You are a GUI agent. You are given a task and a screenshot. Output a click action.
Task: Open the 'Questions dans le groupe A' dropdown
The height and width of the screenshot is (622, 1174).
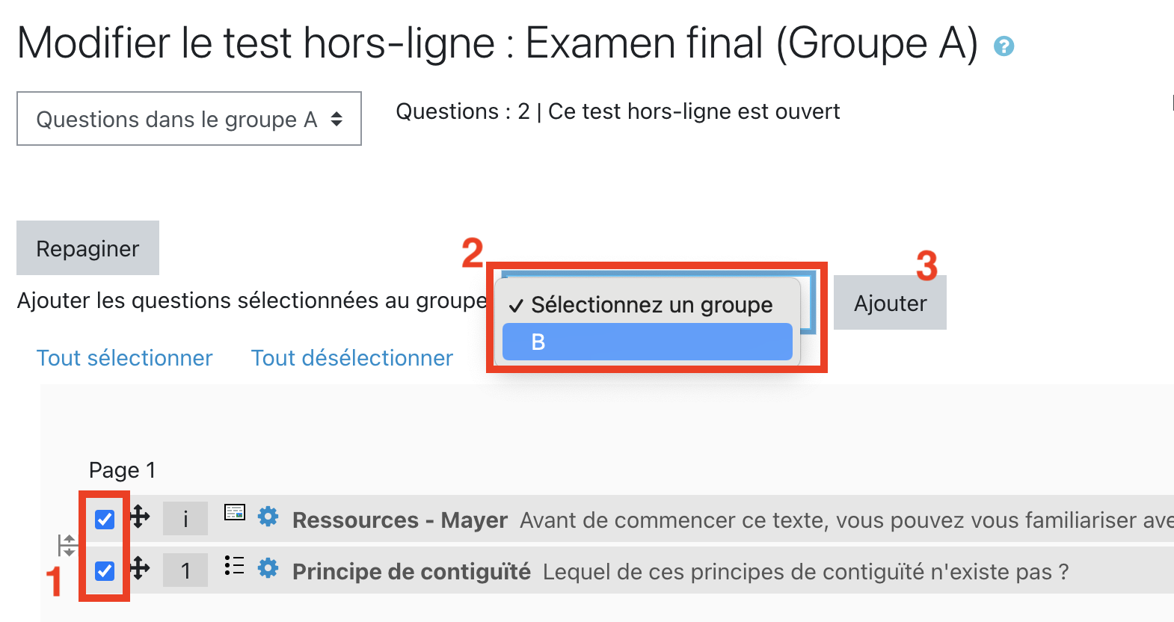point(188,119)
